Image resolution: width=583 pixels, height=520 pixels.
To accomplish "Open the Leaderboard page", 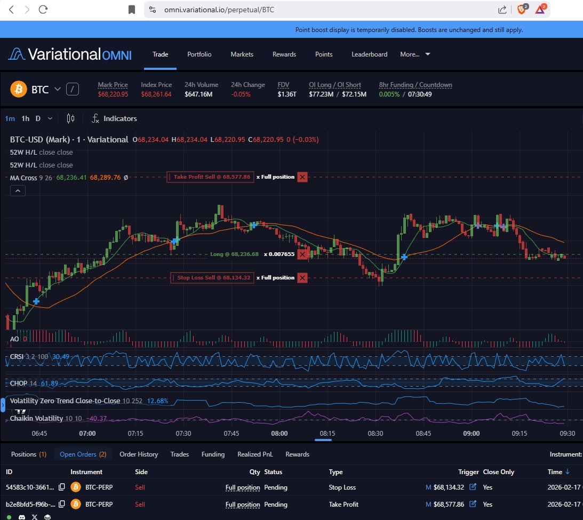I will pos(369,54).
